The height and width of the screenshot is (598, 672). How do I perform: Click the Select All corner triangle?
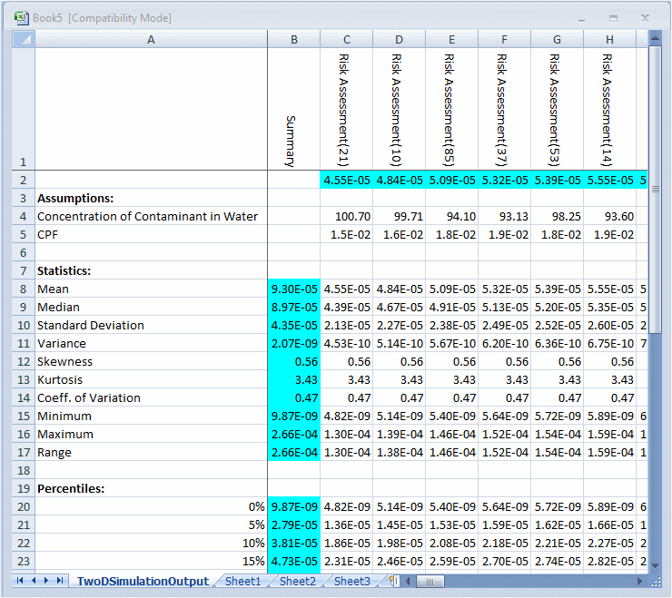[23, 39]
